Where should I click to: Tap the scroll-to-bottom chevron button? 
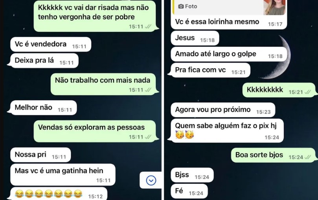click(x=151, y=180)
